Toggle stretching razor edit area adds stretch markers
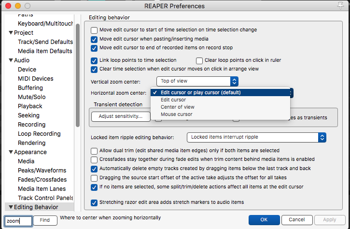350x229 pixels. (94, 202)
